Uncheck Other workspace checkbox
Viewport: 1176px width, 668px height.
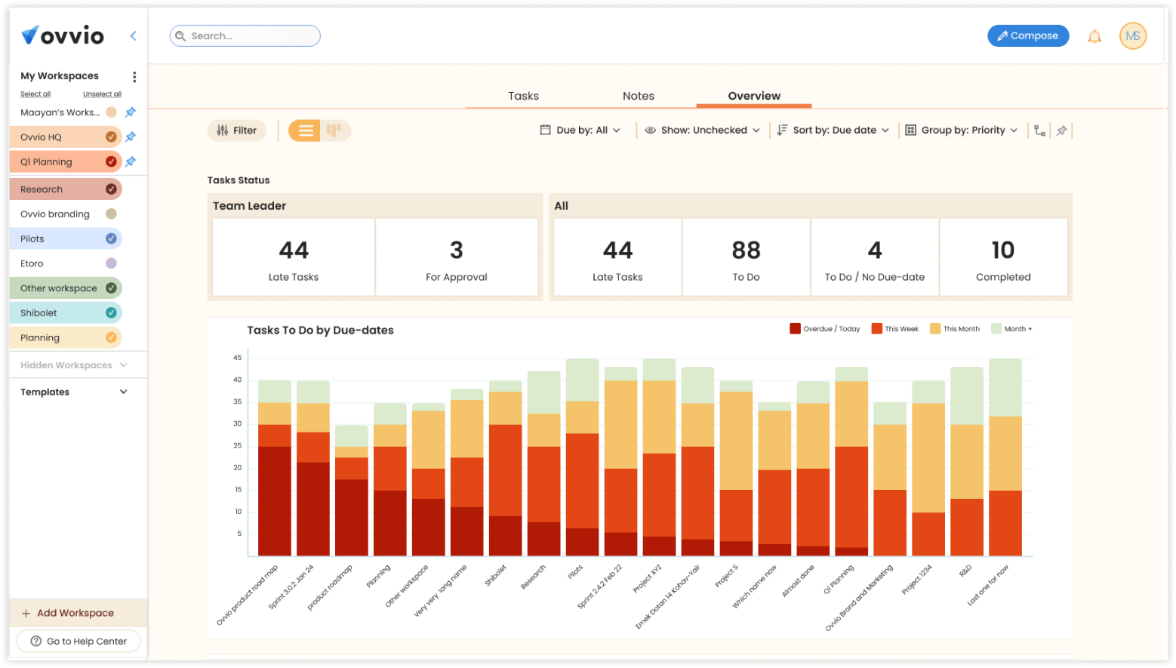111,288
